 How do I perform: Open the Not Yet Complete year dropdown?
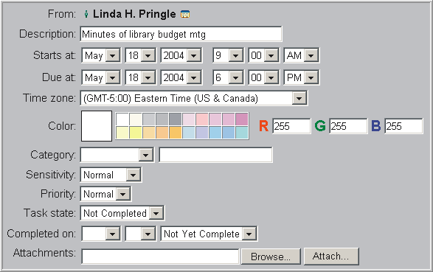209,234
